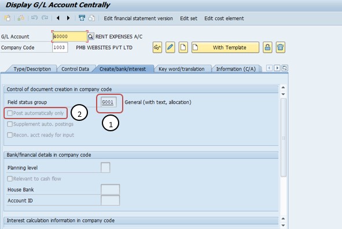Click the Account ID label
The image size is (342, 229).
[20, 201]
